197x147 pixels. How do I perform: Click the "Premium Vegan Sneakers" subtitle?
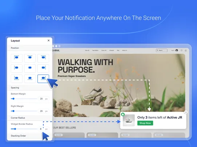pos(72,76)
